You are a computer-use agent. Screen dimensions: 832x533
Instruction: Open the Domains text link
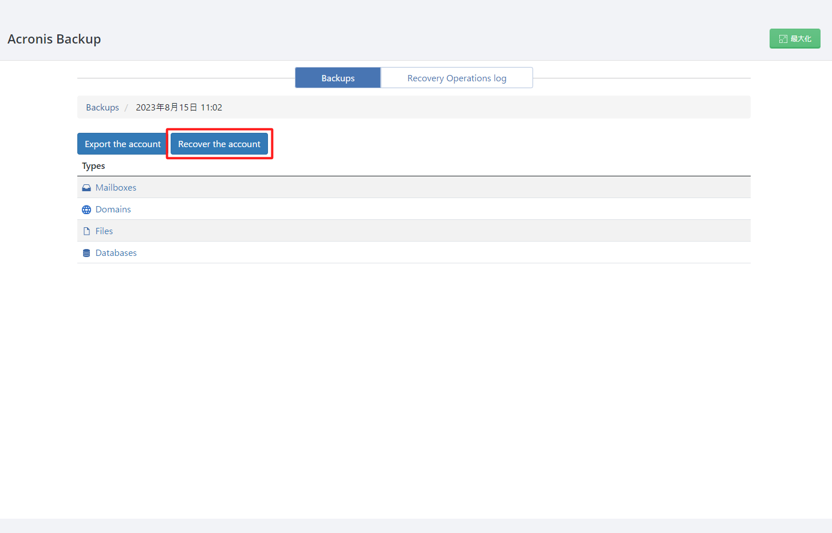point(113,210)
